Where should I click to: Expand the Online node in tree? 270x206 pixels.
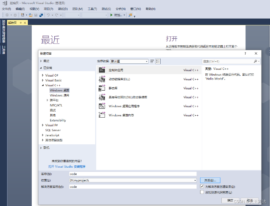point(41,148)
